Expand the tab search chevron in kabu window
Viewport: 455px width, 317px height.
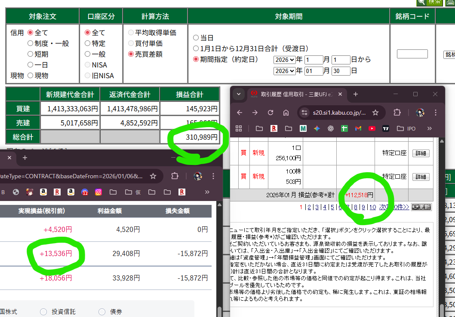239,94
